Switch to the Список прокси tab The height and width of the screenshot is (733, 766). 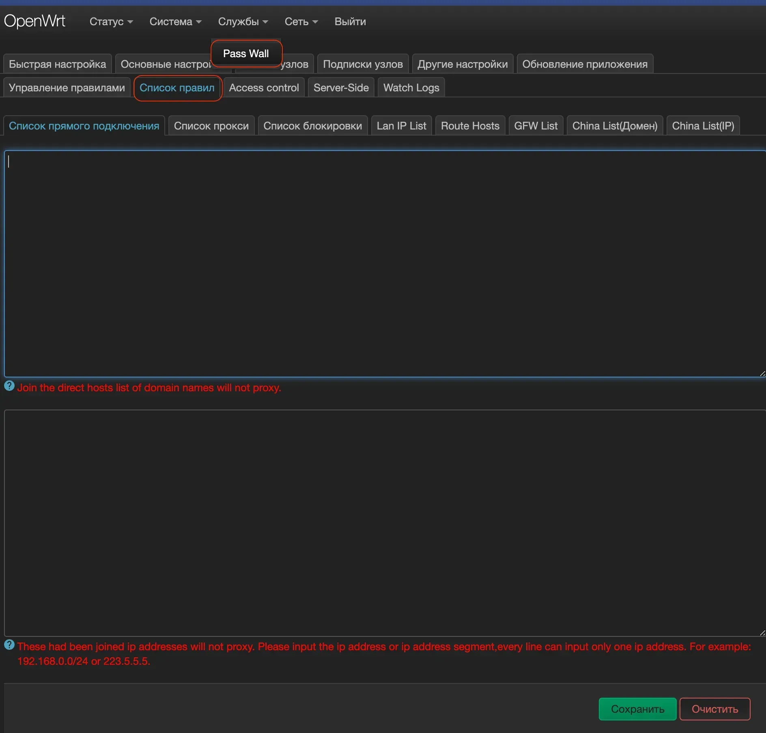pos(211,126)
